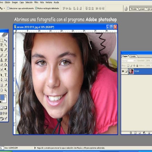Image resolution: width=152 pixels, height=152 pixels.
Task: Create new adjustment layer icon
Action: tap(144, 133)
